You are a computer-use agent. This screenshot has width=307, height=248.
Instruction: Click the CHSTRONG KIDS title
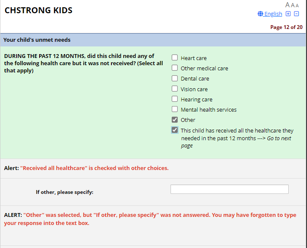(x=38, y=11)
